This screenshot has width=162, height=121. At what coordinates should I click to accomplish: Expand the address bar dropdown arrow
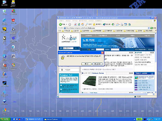click(149, 28)
